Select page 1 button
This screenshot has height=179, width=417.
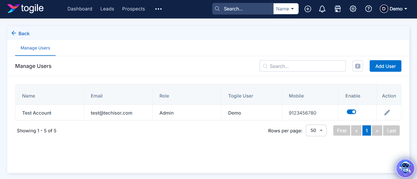coord(367,131)
